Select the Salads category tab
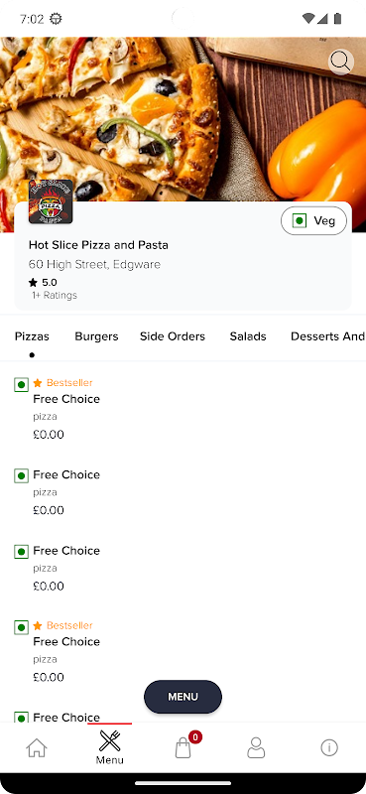This screenshot has width=366, height=794. pos(248,336)
